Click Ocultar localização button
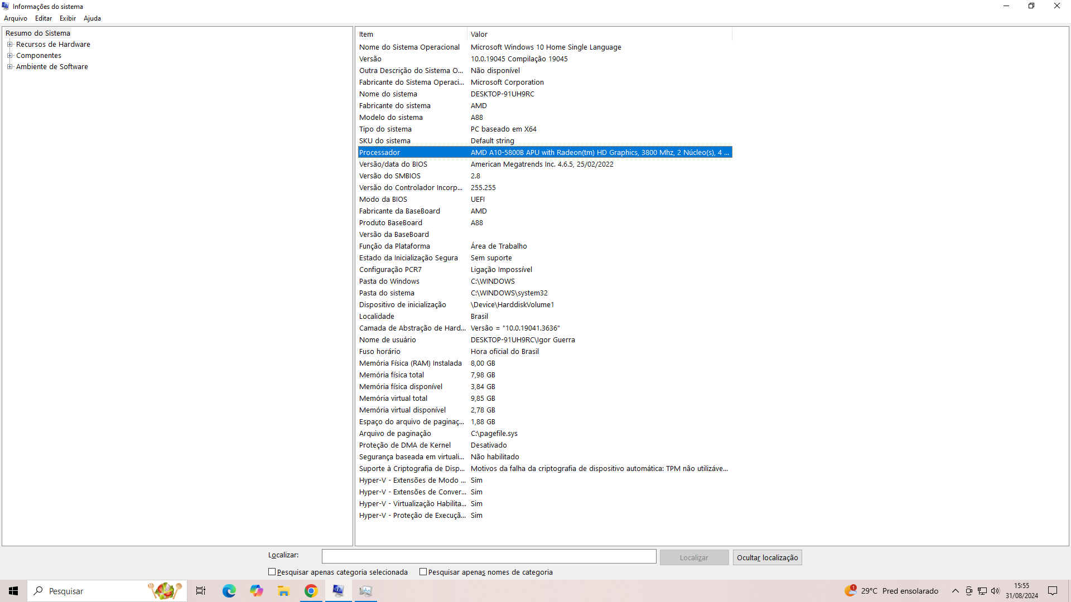1071x602 pixels. pyautogui.click(x=767, y=557)
